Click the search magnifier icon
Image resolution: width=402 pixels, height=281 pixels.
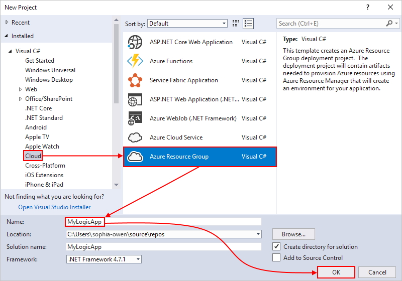pos(389,23)
